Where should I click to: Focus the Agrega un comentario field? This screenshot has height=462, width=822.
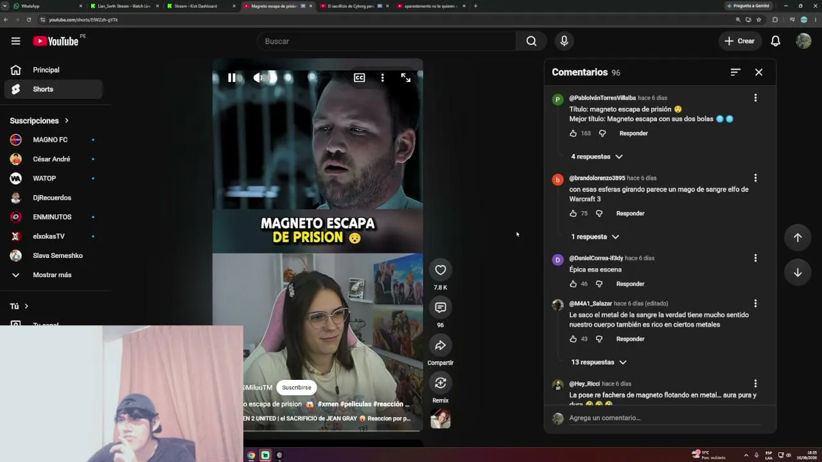tap(664, 418)
